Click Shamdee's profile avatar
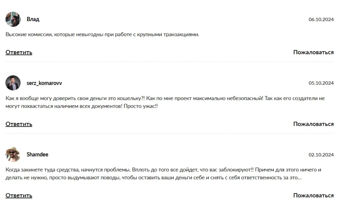339x201 pixels. 13,154
